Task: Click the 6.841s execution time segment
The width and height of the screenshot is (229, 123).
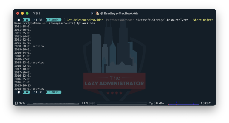Action: click(54, 92)
